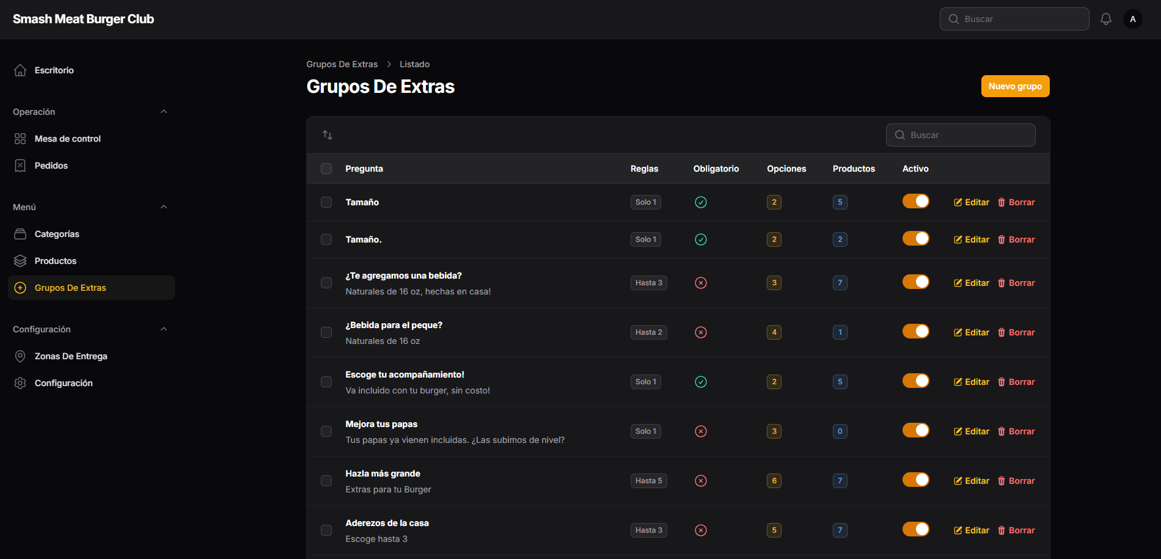Tick the select-all checkbox in table header
This screenshot has height=559, width=1161.
[326, 169]
